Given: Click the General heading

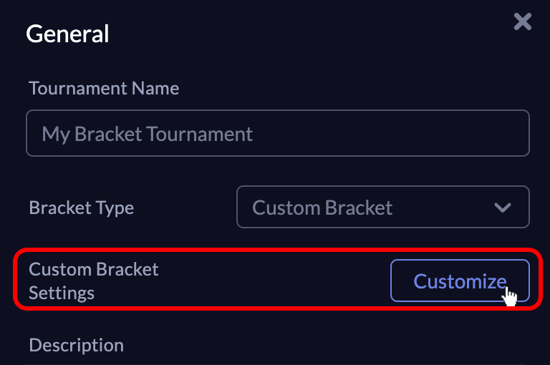Looking at the screenshot, I should pyautogui.click(x=67, y=34).
